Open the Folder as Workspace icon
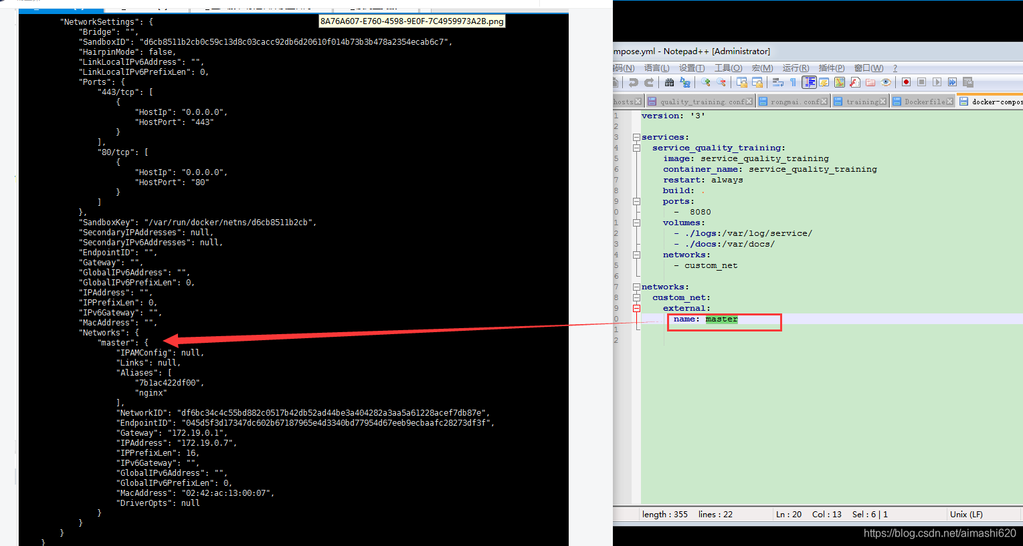This screenshot has height=546, width=1023. pos(870,82)
